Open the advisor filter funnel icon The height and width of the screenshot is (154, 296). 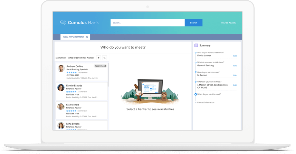(x=99, y=58)
